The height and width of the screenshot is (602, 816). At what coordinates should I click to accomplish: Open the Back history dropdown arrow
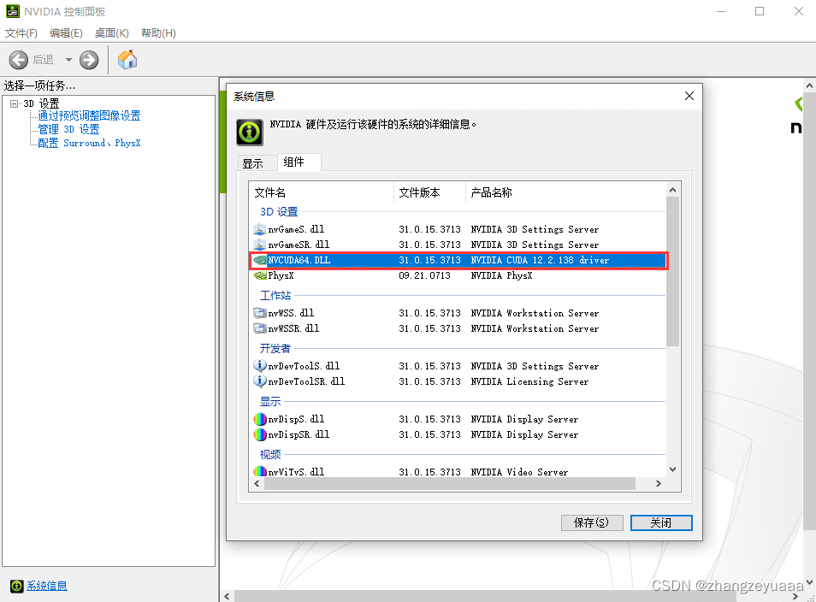[68, 60]
